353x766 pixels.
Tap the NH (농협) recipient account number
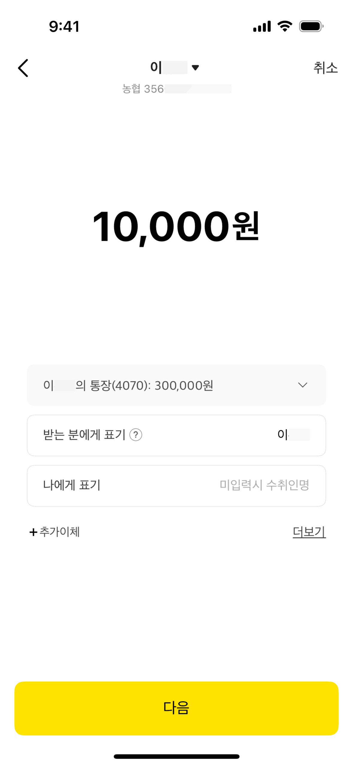[x=177, y=89]
